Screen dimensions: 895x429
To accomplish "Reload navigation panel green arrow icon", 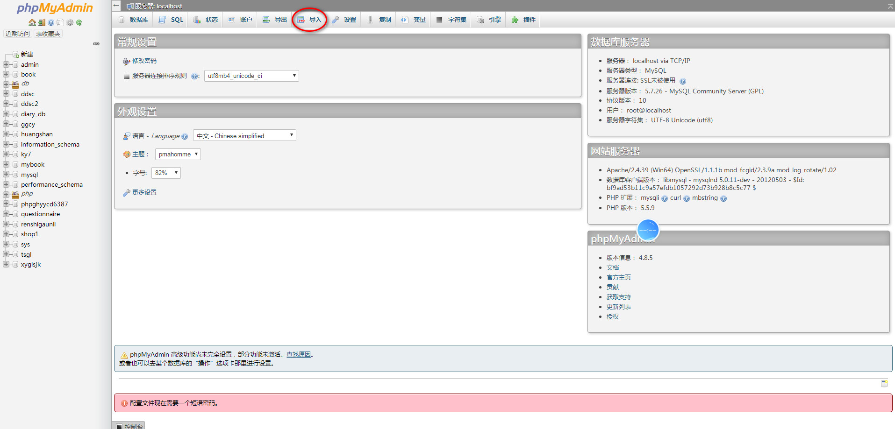I will [x=79, y=22].
